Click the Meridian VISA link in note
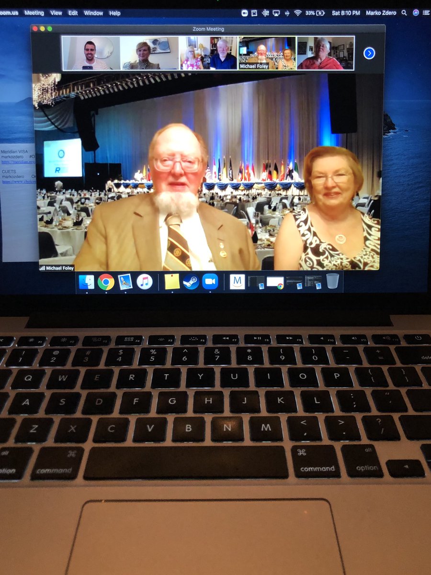This screenshot has width=431, height=575. (x=18, y=162)
